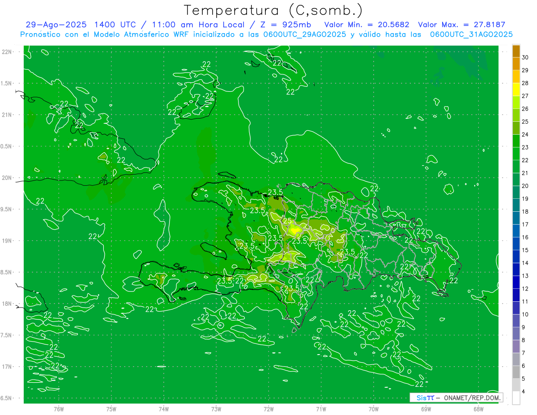Click the '22N' latitude axis label
Screen dimensions: 537x415
pos(7,52)
